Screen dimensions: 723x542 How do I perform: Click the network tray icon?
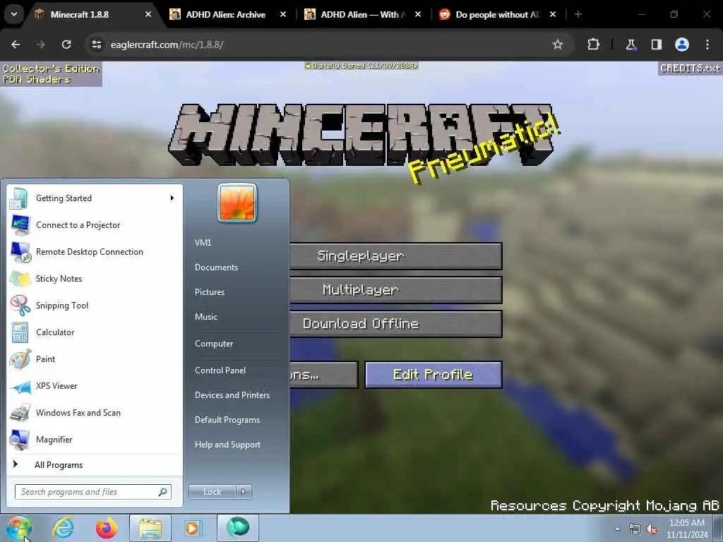coord(635,529)
